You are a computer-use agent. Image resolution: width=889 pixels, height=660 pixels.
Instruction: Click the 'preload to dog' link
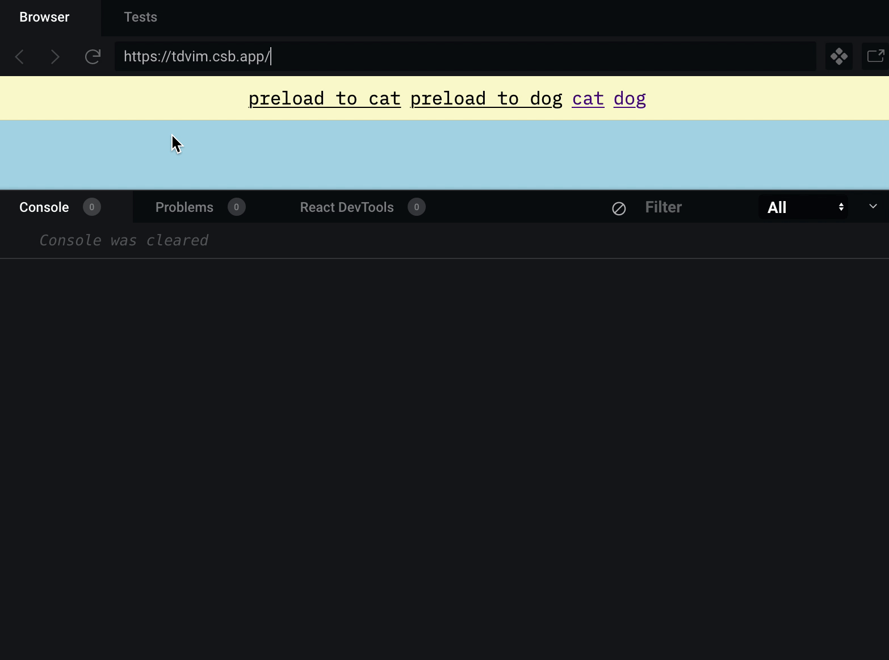pyautogui.click(x=487, y=98)
